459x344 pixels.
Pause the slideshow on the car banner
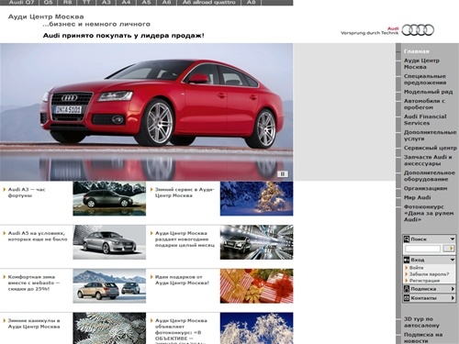coord(283,174)
